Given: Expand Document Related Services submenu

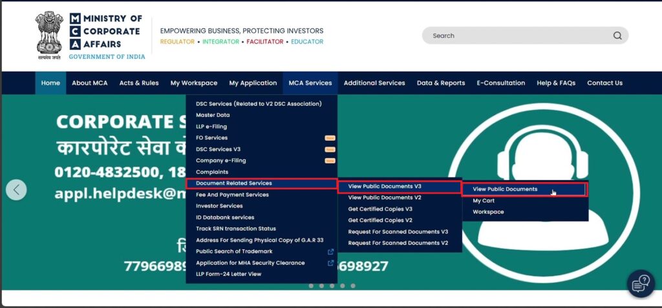Looking at the screenshot, I should point(261,183).
